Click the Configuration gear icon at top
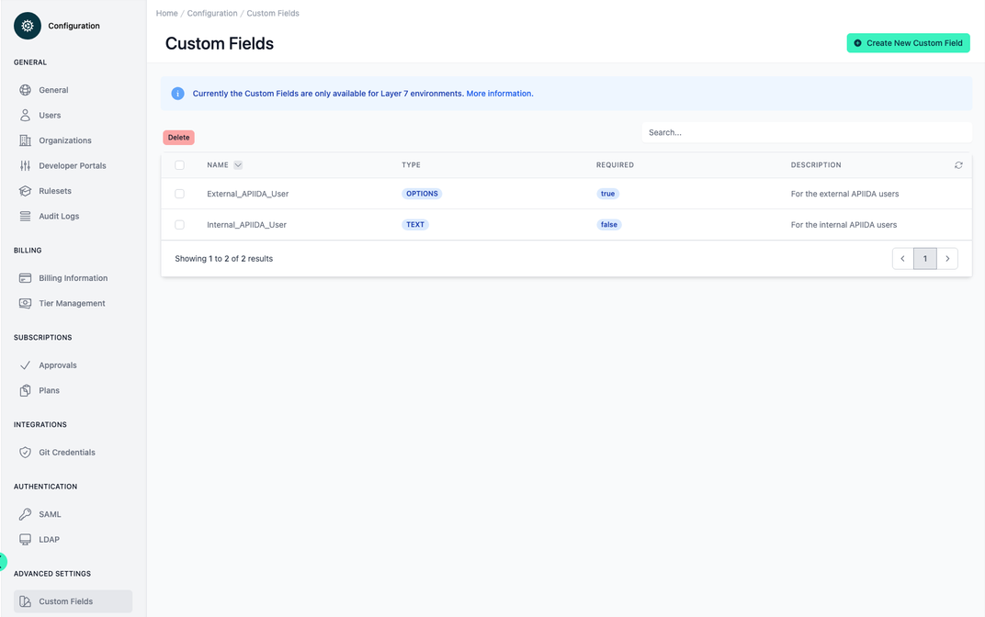This screenshot has height=617, width=985. (x=27, y=26)
